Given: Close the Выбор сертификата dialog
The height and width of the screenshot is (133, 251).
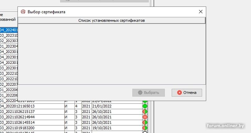Looking at the screenshot, I should [x=201, y=12].
